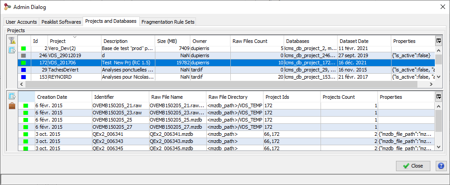The width and height of the screenshot is (450, 185).
Task: Click the QEx2_006345.mzdb raw file name
Action: tap(178, 148)
